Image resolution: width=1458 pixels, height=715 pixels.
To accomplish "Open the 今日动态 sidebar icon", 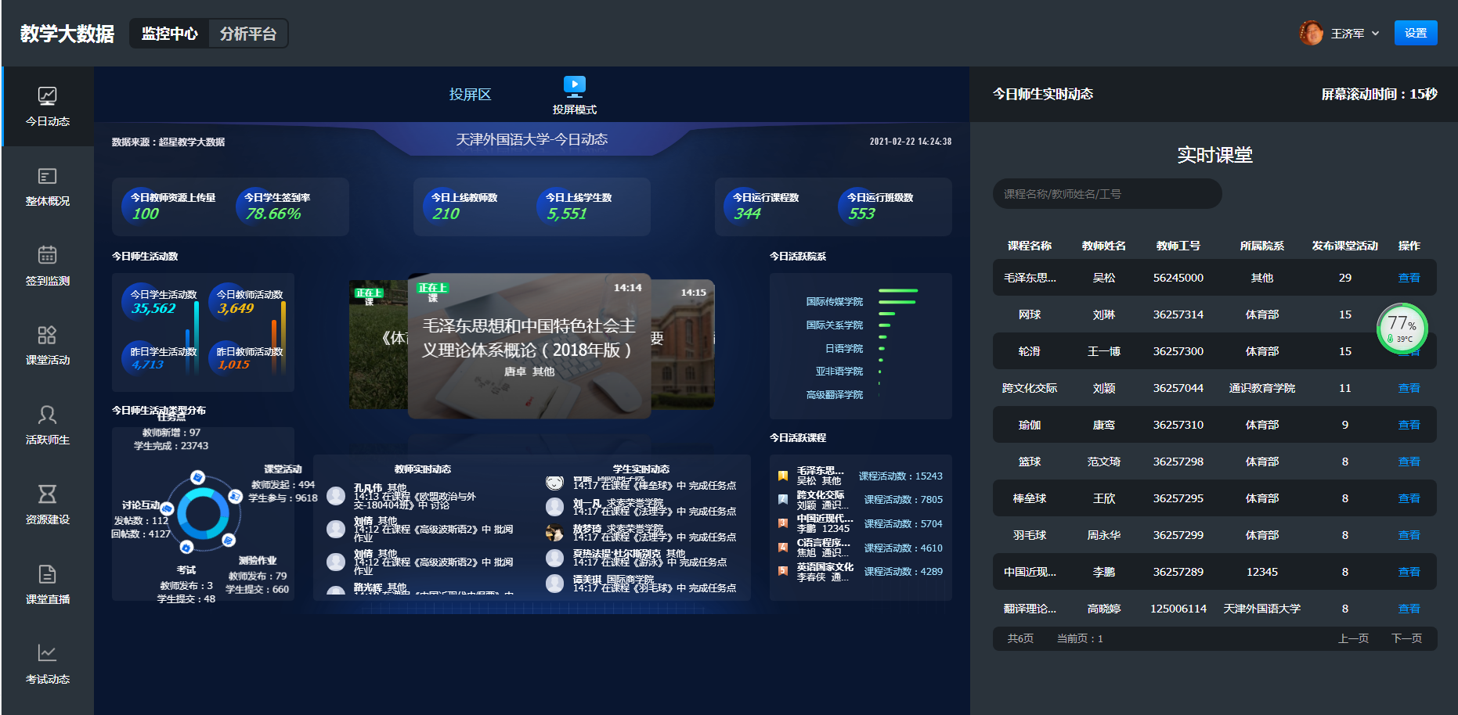I will pos(47,96).
